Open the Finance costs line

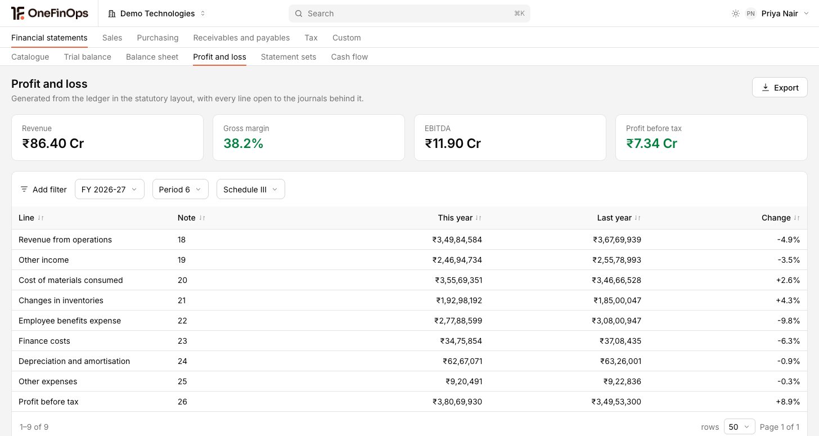(x=409, y=341)
